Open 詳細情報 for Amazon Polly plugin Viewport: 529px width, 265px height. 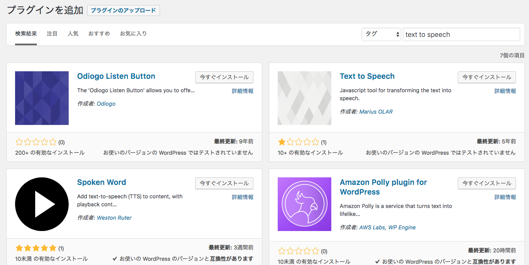(505, 197)
